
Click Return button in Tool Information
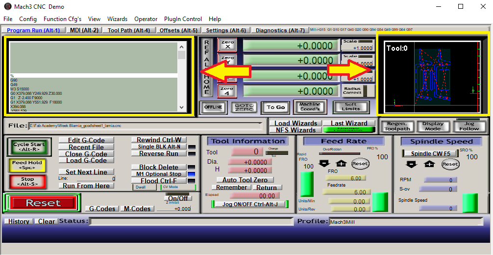(x=266, y=187)
